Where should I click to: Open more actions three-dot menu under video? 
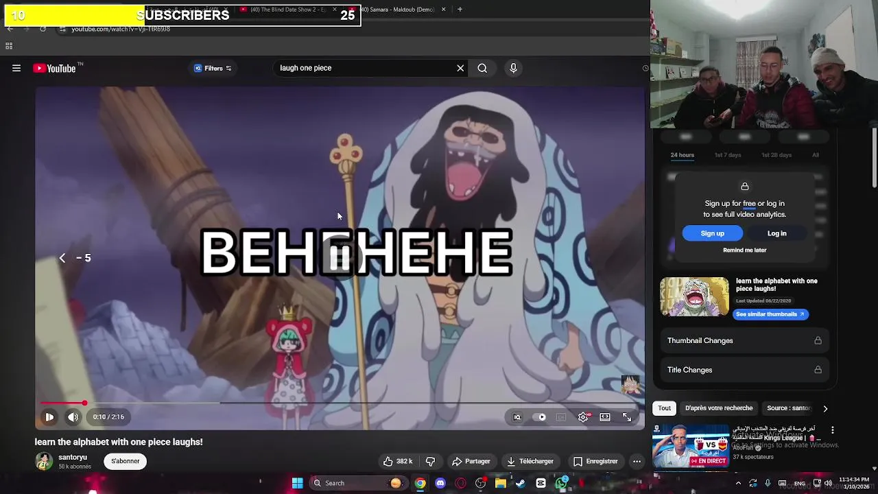click(x=637, y=461)
